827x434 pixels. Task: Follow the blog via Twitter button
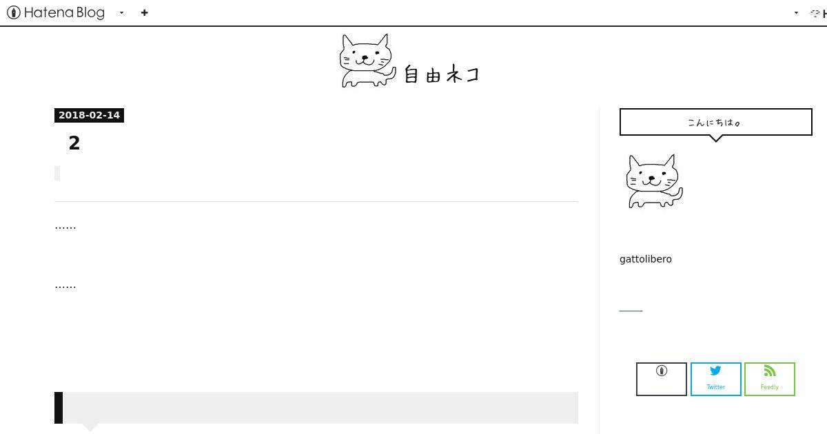pyautogui.click(x=716, y=379)
